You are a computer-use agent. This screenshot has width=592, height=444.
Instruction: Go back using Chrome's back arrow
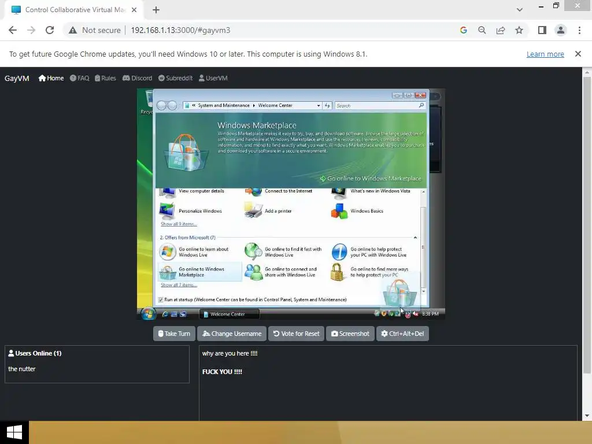click(13, 30)
